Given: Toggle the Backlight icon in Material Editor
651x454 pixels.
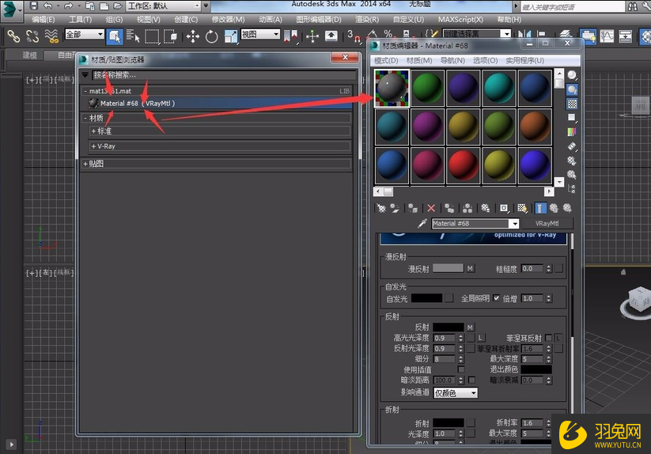Looking at the screenshot, I should pyautogui.click(x=572, y=89).
